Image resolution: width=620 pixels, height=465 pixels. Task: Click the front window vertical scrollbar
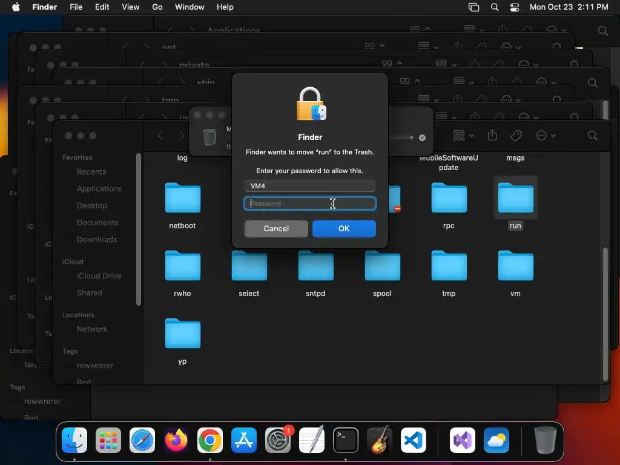tap(605, 314)
